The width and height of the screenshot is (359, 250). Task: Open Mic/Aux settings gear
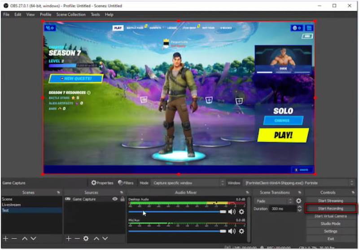pos(241,231)
